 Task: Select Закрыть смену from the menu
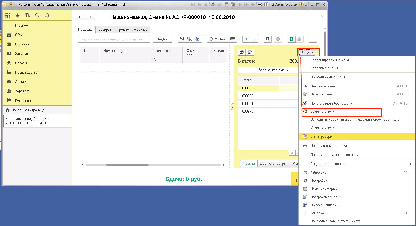click(x=323, y=112)
